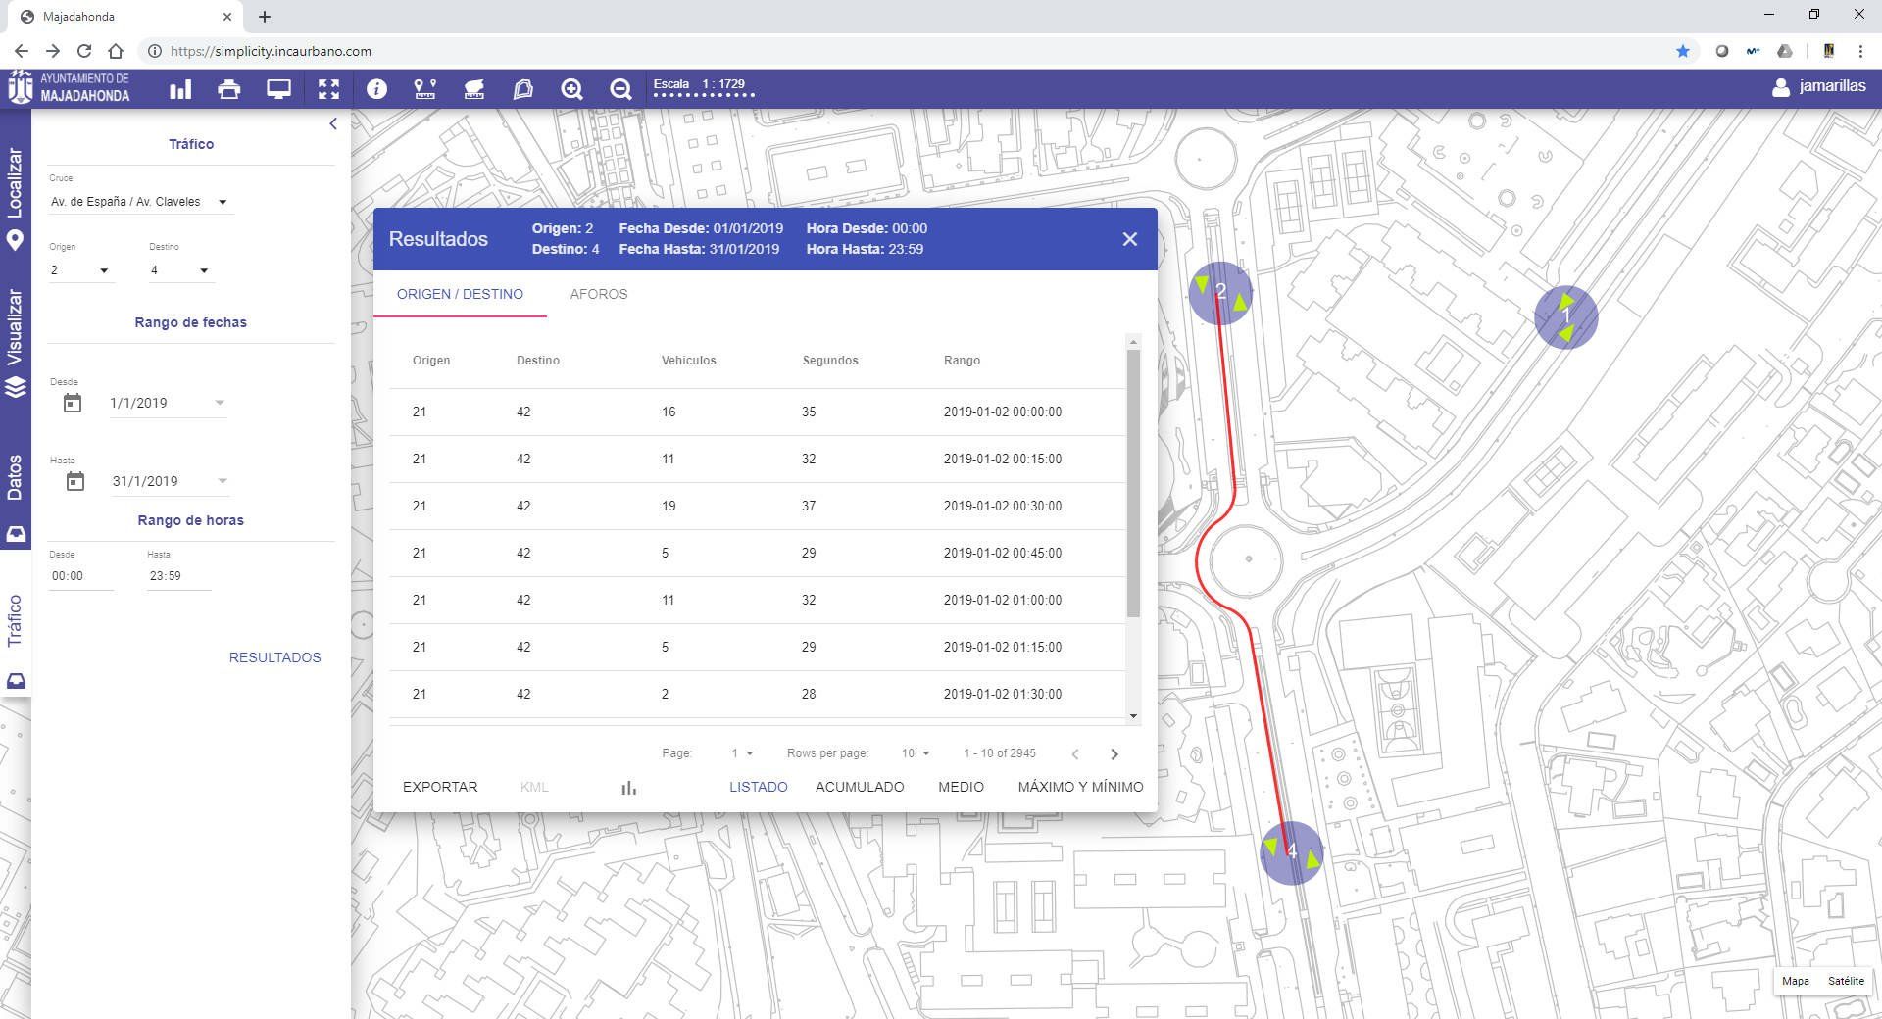The height and width of the screenshot is (1019, 1882).
Task: Activate the information tool icon
Action: coord(376,90)
